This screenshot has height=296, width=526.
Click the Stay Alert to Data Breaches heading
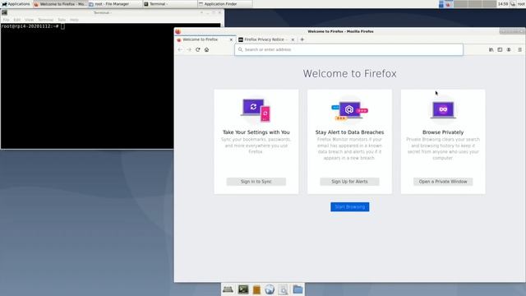coord(349,132)
